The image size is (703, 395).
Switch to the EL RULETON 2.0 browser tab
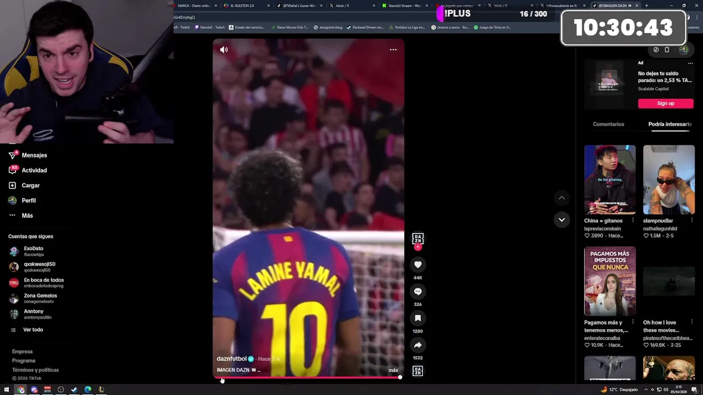(x=246, y=5)
